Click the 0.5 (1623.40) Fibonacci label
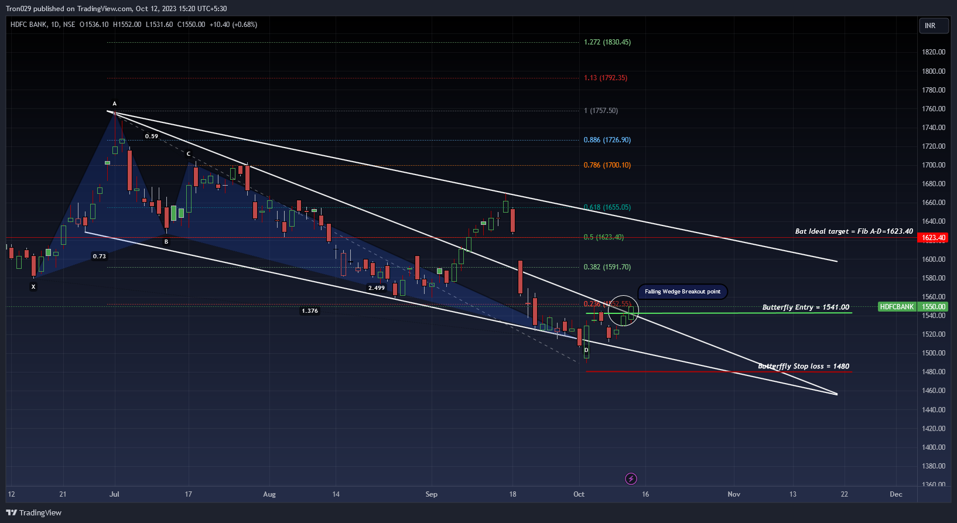 [x=604, y=237]
